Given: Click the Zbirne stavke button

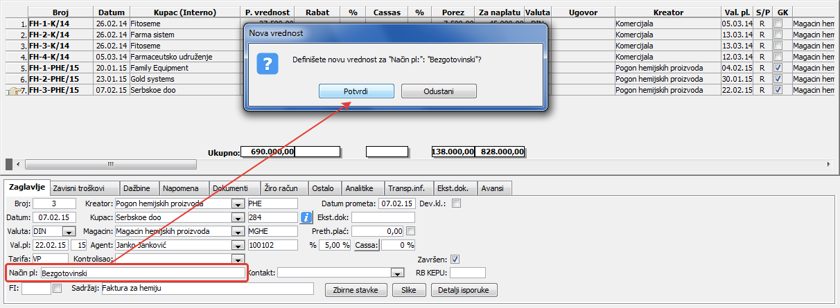Looking at the screenshot, I should click(x=356, y=289).
